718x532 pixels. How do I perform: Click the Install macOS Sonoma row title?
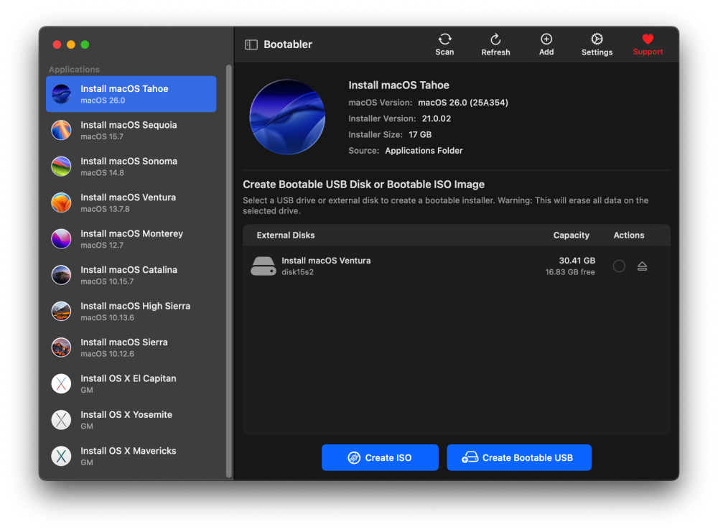[129, 161]
